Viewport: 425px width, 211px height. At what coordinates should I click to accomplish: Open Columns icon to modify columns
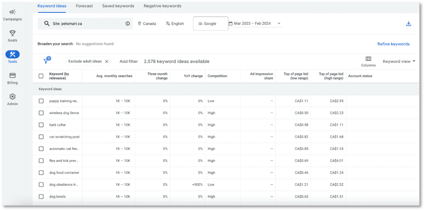pos(368,59)
